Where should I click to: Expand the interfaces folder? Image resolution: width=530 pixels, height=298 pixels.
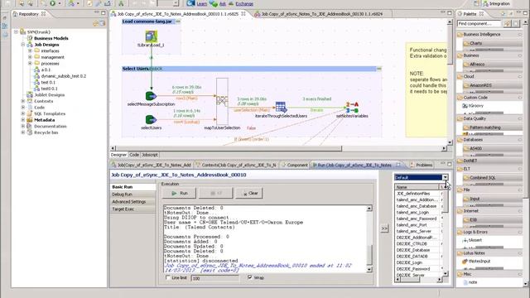click(x=30, y=51)
